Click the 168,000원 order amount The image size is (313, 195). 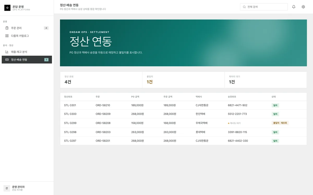click(x=170, y=123)
